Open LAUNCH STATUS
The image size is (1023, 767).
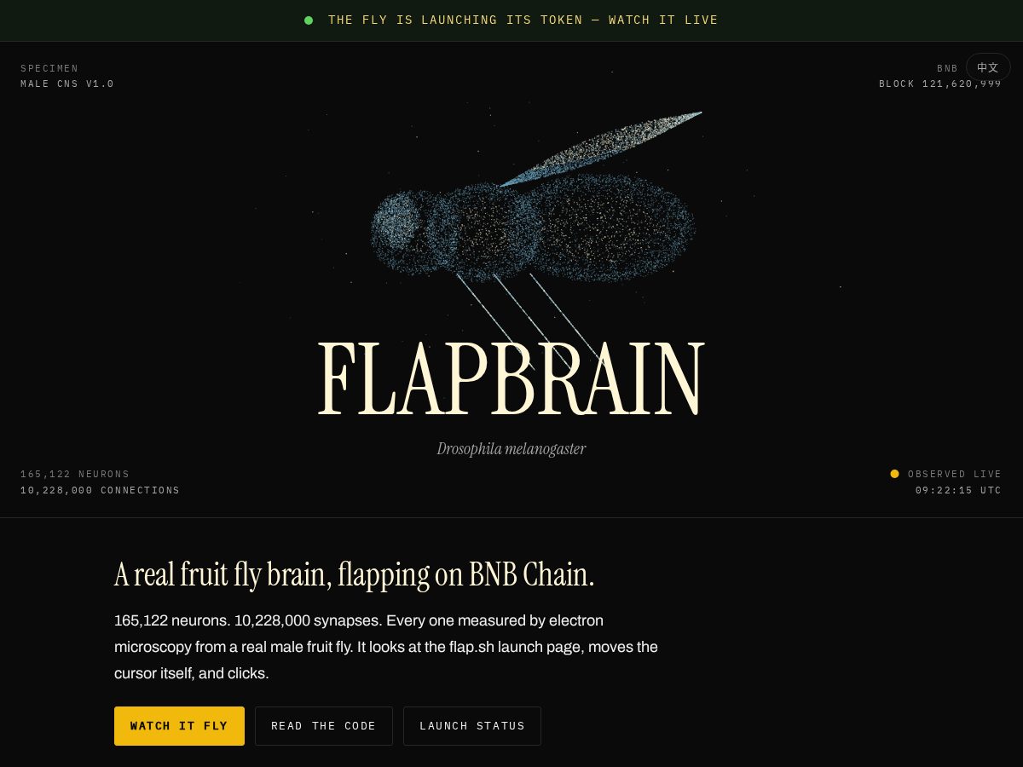pyautogui.click(x=472, y=726)
